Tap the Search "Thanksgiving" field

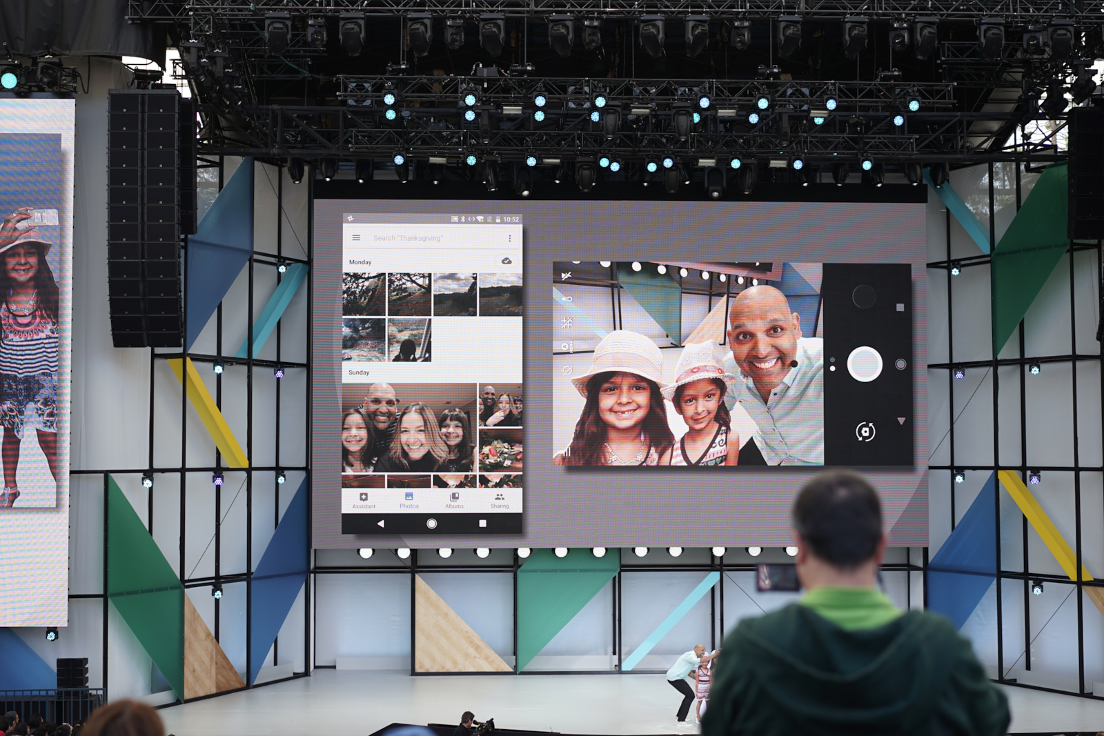[433, 238]
